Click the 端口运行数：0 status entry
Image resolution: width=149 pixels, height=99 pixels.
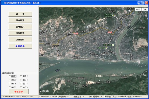pos(95,97)
